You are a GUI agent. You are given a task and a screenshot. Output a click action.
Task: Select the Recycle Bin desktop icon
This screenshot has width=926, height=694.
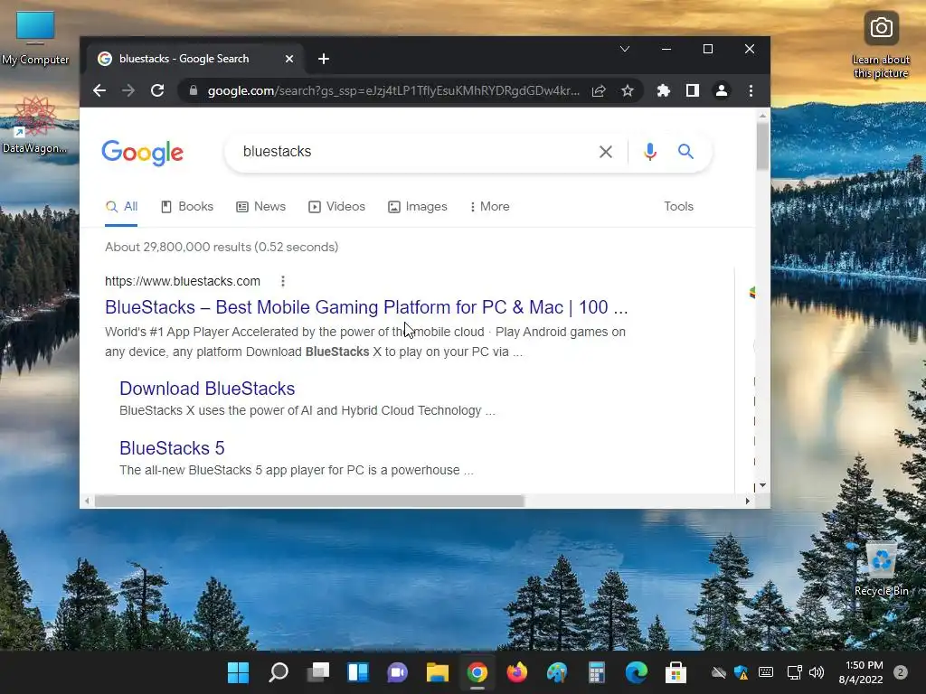click(882, 569)
